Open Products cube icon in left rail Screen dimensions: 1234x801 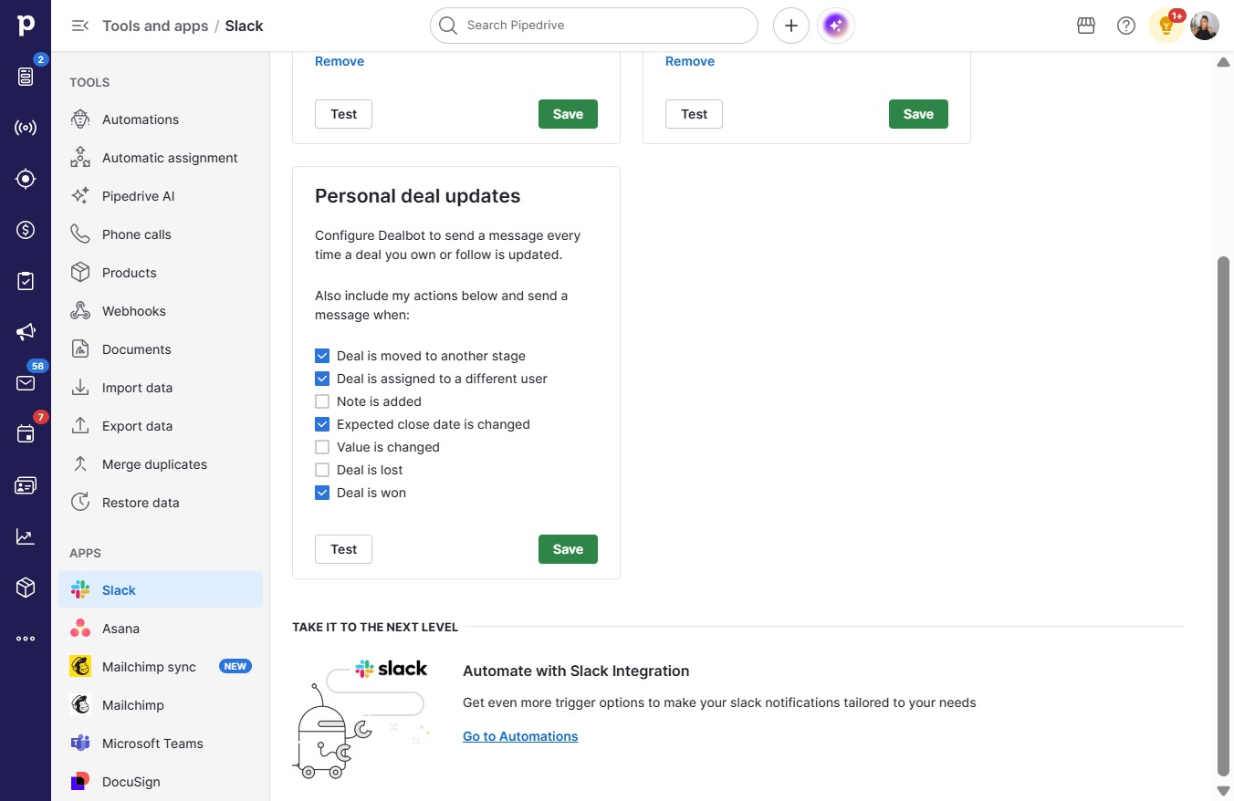26,588
